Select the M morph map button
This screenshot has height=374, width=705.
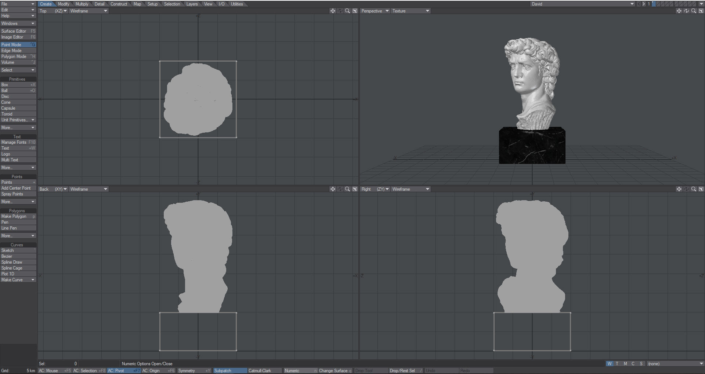625,364
